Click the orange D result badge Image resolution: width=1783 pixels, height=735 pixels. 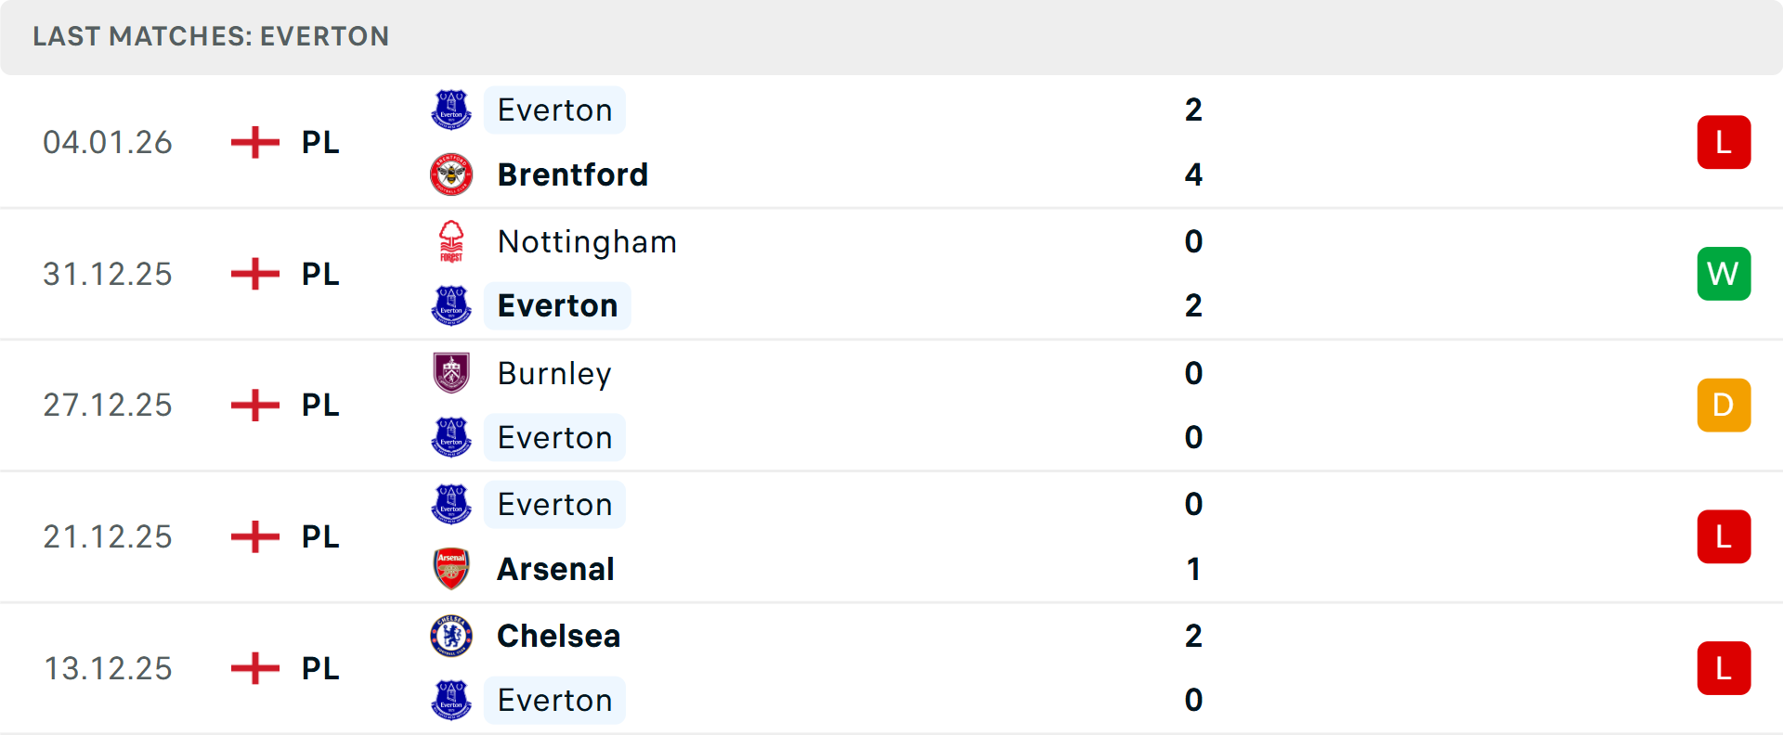click(1724, 406)
